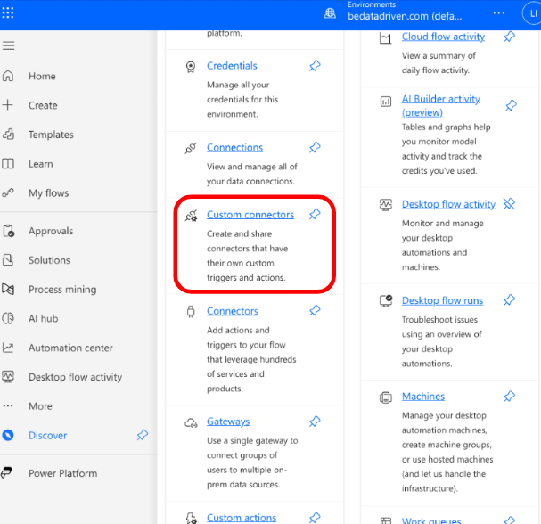Open the Desktop flow runs link
The image size is (541, 524).
(x=442, y=300)
